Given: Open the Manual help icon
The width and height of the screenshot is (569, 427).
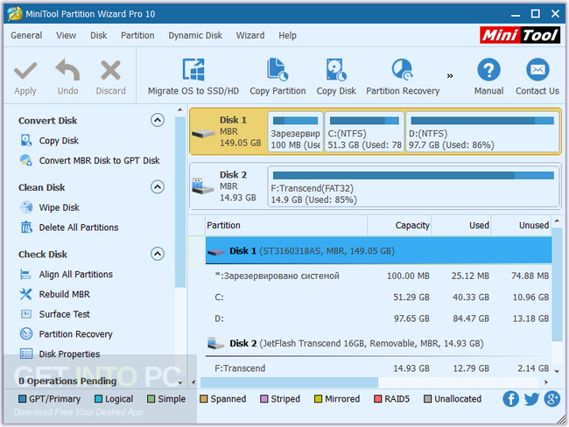Looking at the screenshot, I should click(488, 69).
